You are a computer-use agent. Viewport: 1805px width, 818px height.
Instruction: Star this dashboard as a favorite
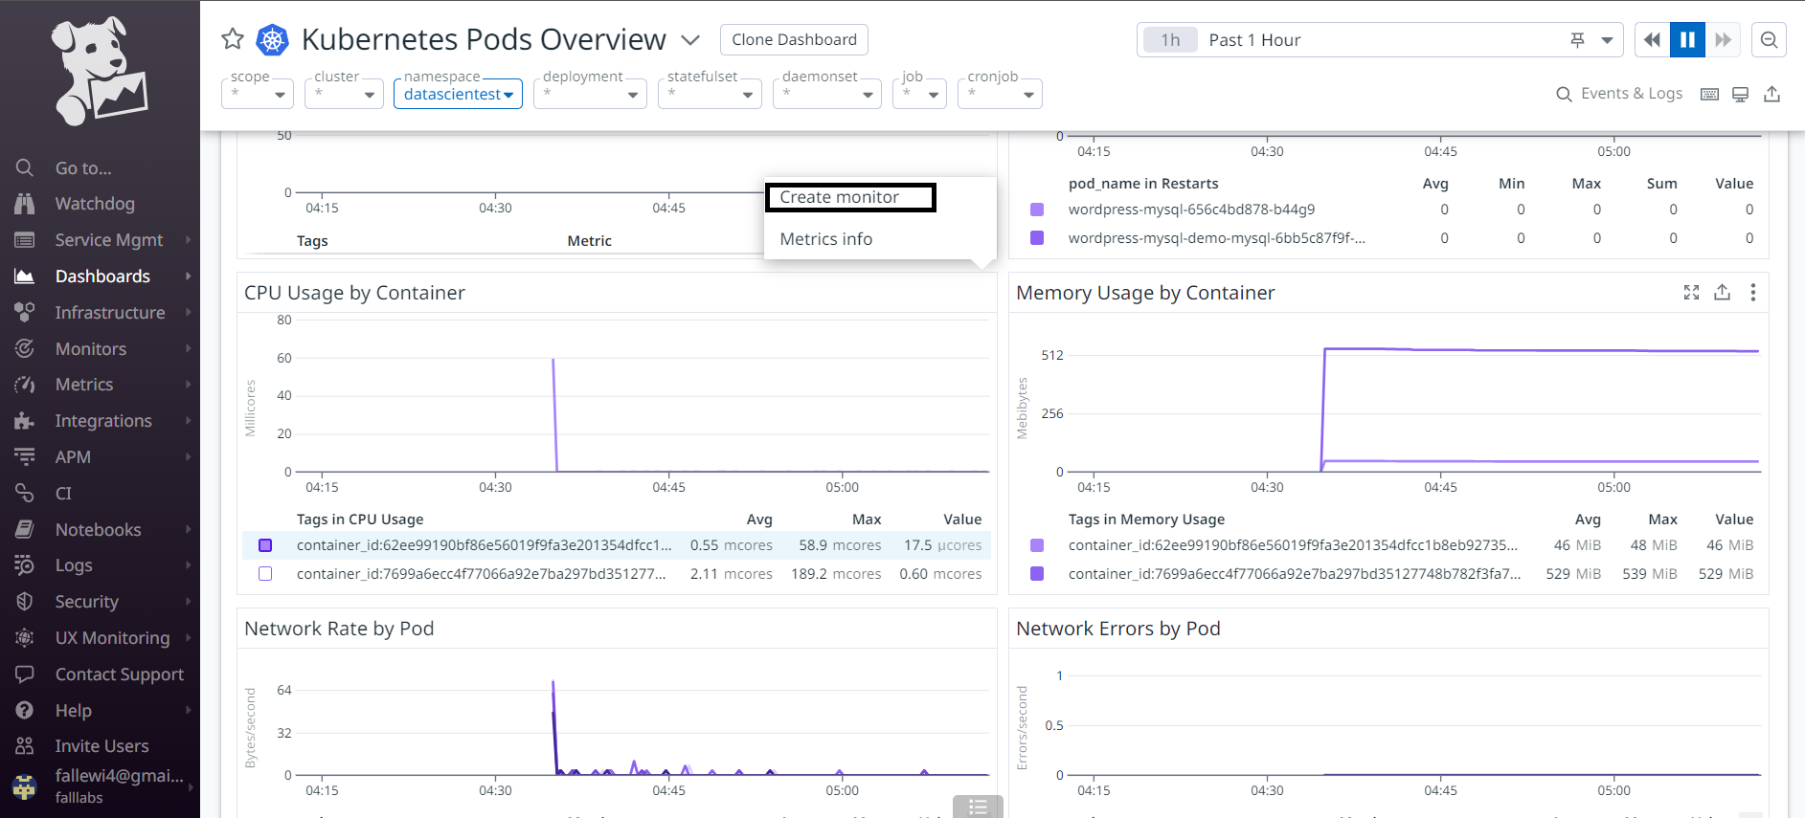point(233,39)
